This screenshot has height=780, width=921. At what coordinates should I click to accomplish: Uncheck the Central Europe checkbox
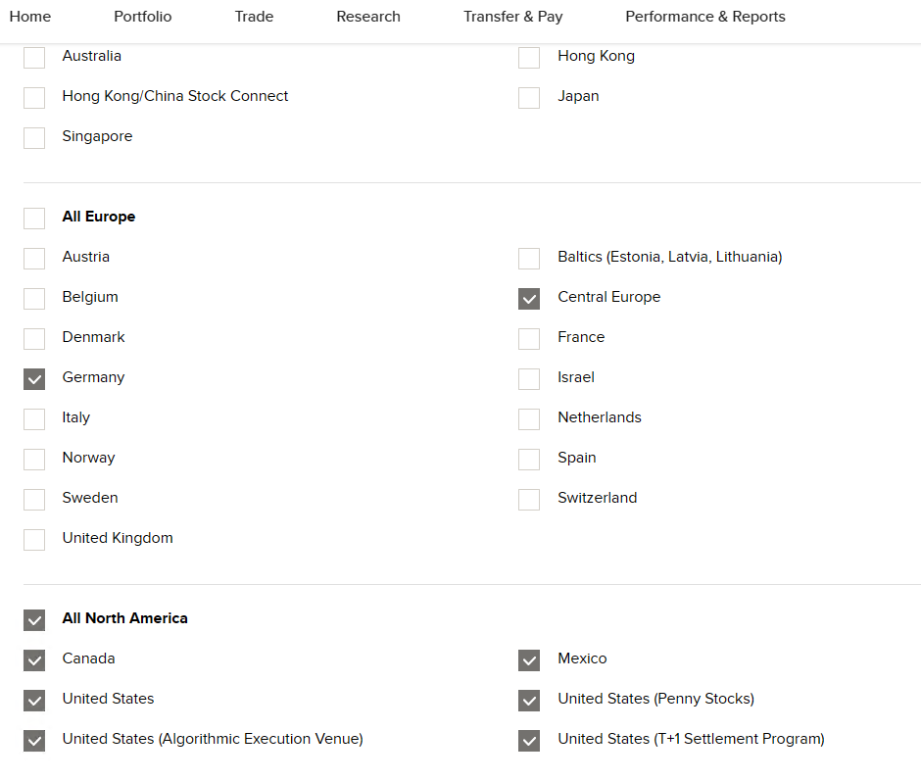tap(529, 298)
